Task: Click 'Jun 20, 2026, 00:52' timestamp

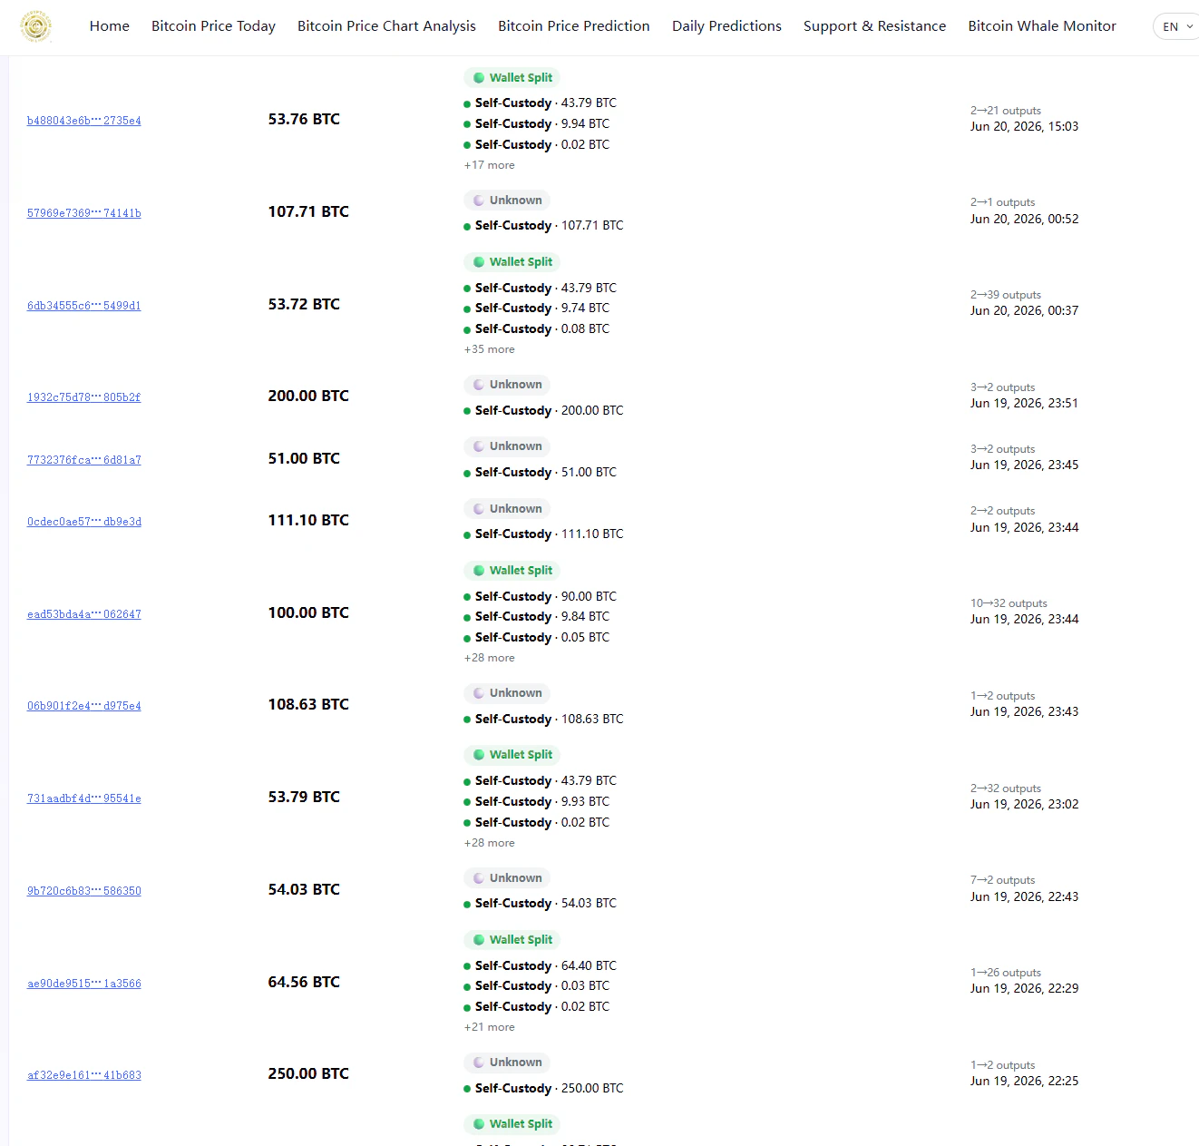Action: tap(1025, 219)
